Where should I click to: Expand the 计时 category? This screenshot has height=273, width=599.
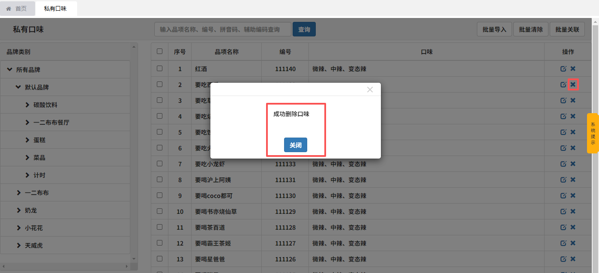click(x=27, y=175)
